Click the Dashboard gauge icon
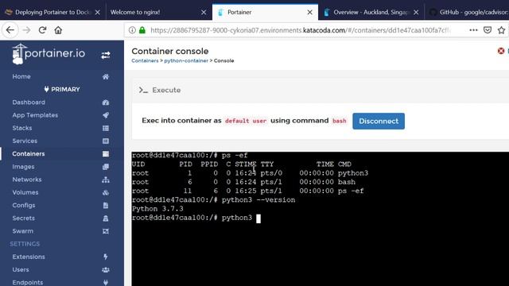 coord(106,102)
